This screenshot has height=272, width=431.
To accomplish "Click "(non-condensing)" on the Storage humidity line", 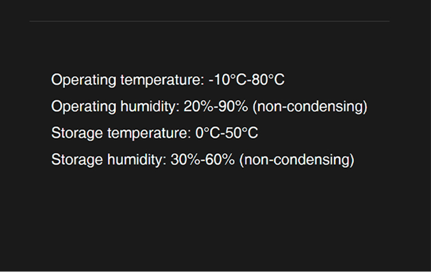I will tap(297, 160).
